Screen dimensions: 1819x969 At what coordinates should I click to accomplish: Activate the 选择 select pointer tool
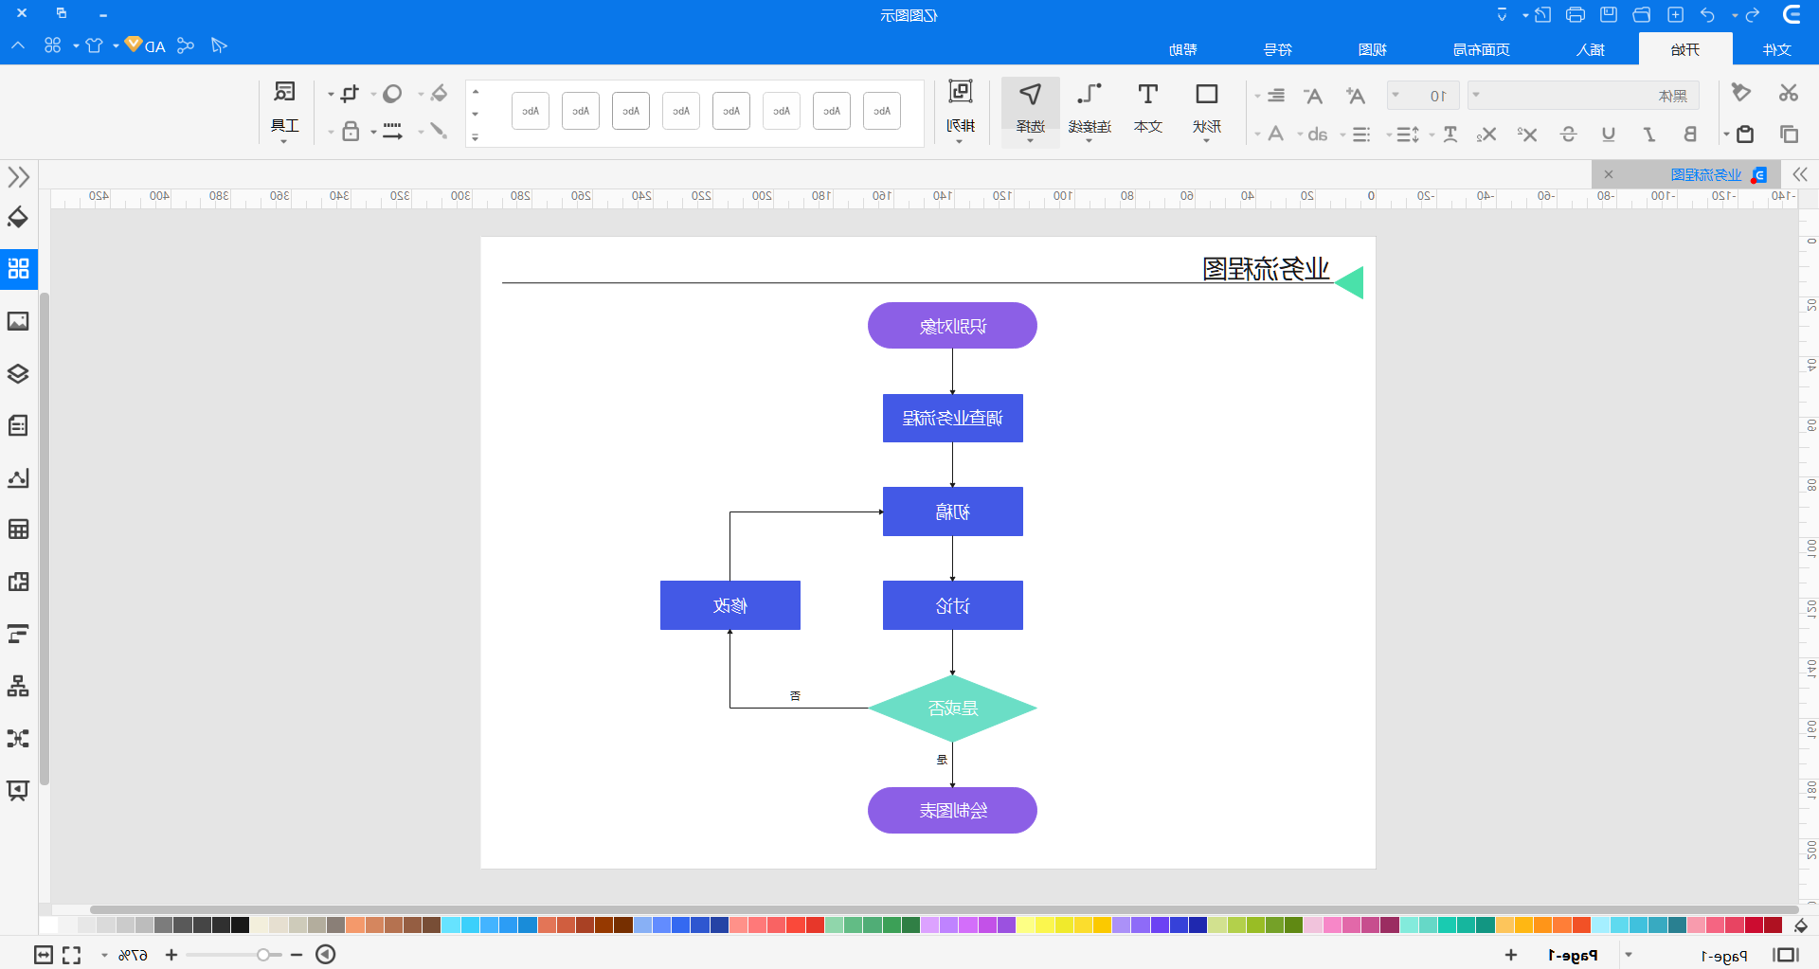pyautogui.click(x=1031, y=110)
